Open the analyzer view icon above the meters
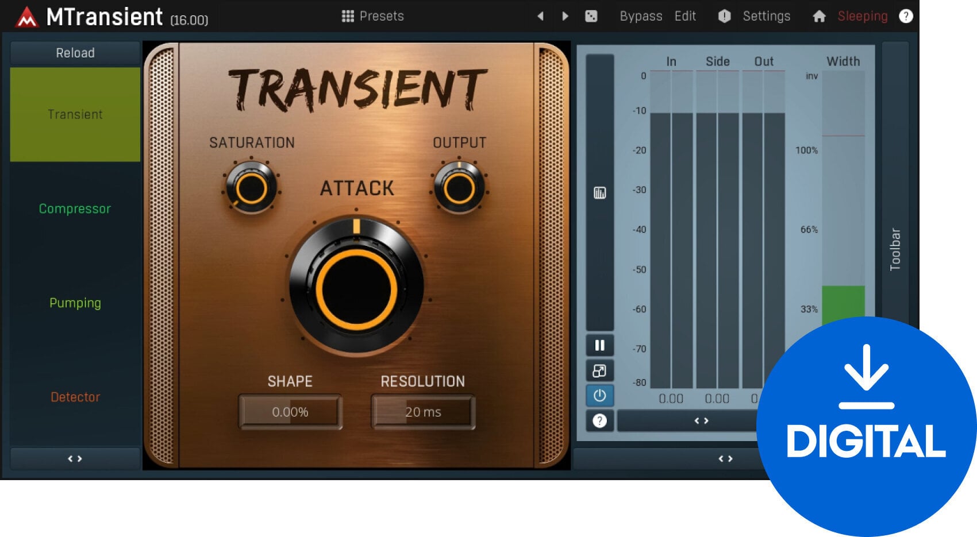Viewport: 977px width, 537px height. tap(599, 193)
